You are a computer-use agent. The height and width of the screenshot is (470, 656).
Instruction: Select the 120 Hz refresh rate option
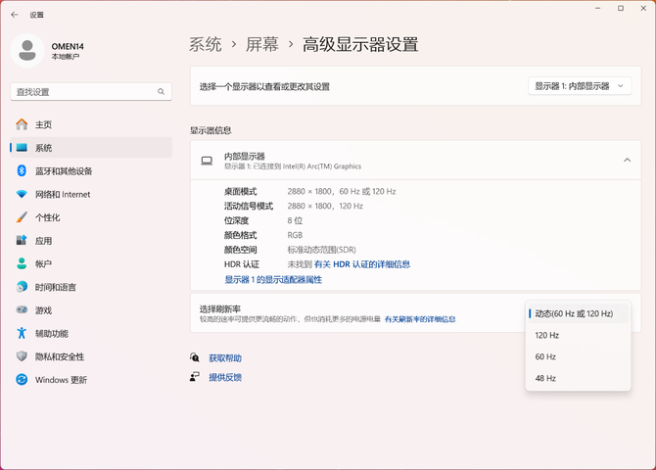click(x=578, y=335)
